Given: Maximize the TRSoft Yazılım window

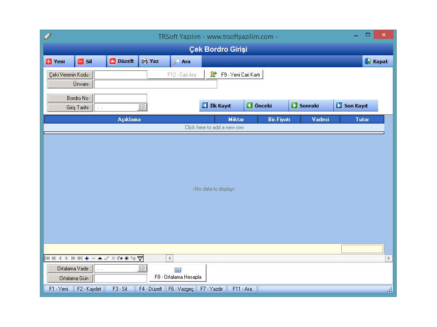Looking at the screenshot, I should [368, 35].
